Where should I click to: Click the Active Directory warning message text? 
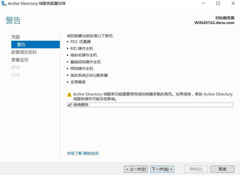pos(153,96)
